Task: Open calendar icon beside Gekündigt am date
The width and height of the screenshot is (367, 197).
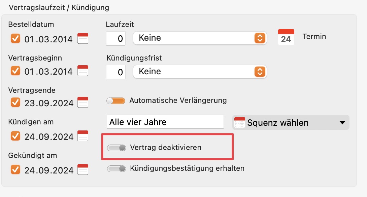Action: 83,169
